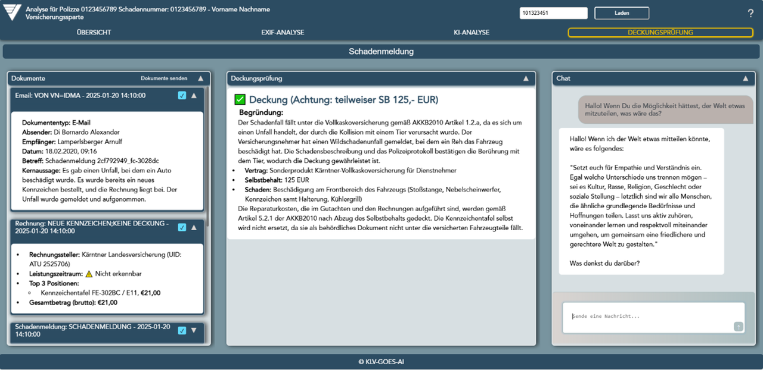763x370 pixels.
Task: Toggle the Rechnung NEUE KENNZEICHEN checkbox
Action: point(182,227)
